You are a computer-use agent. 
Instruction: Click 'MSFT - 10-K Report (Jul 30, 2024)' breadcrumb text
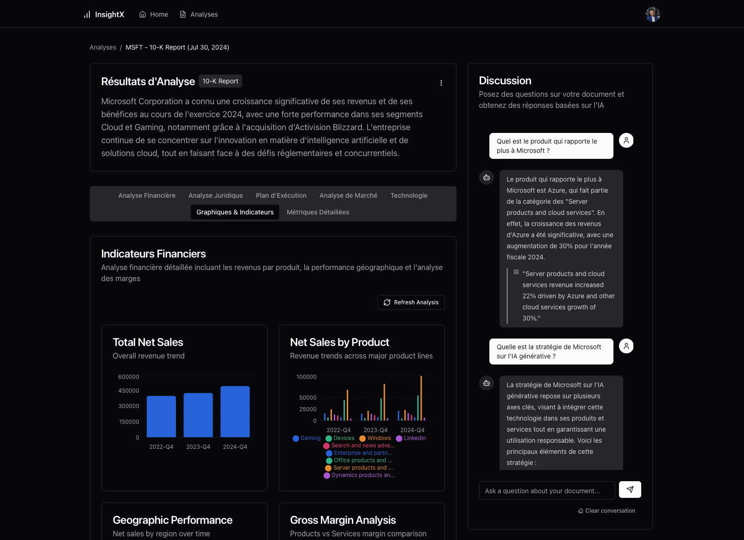click(177, 47)
